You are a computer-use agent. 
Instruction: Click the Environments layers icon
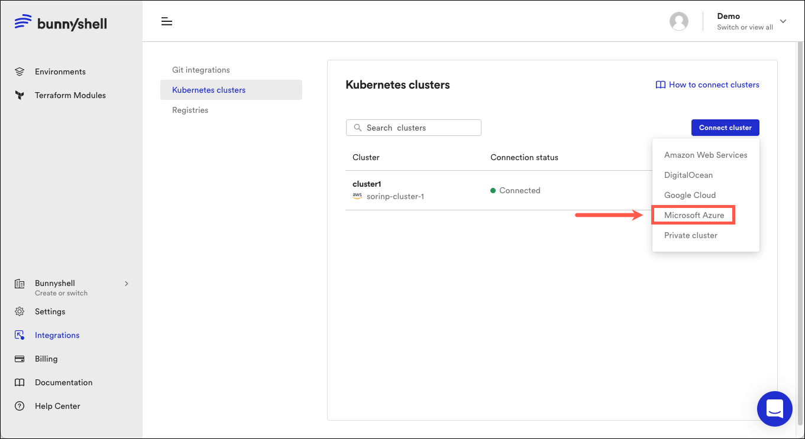(x=20, y=71)
